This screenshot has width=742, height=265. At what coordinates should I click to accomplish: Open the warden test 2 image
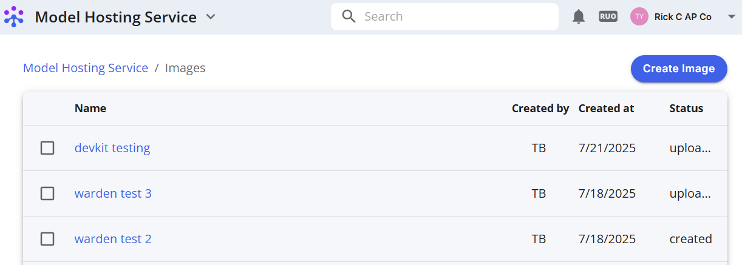[x=113, y=239]
